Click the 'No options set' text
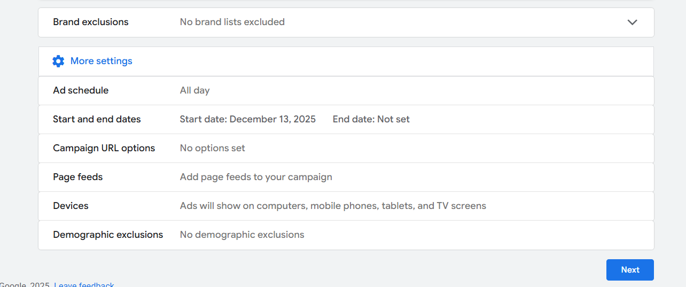686x287 pixels. [212, 149]
